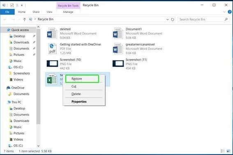
Task: Click the Recycle Bin icon in address bar
Action: pyautogui.click(x=30, y=19)
